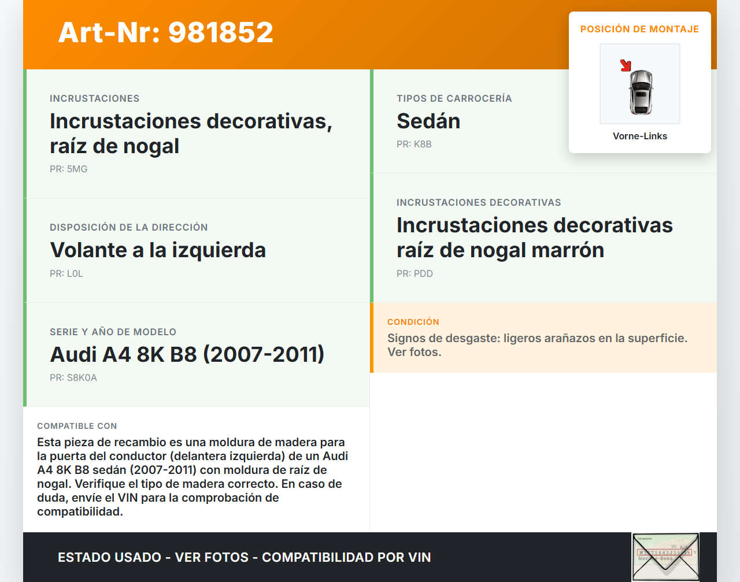
Task: Open the 'Incrustaciones decorativas, raíz de nogal' card
Action: 191,134
